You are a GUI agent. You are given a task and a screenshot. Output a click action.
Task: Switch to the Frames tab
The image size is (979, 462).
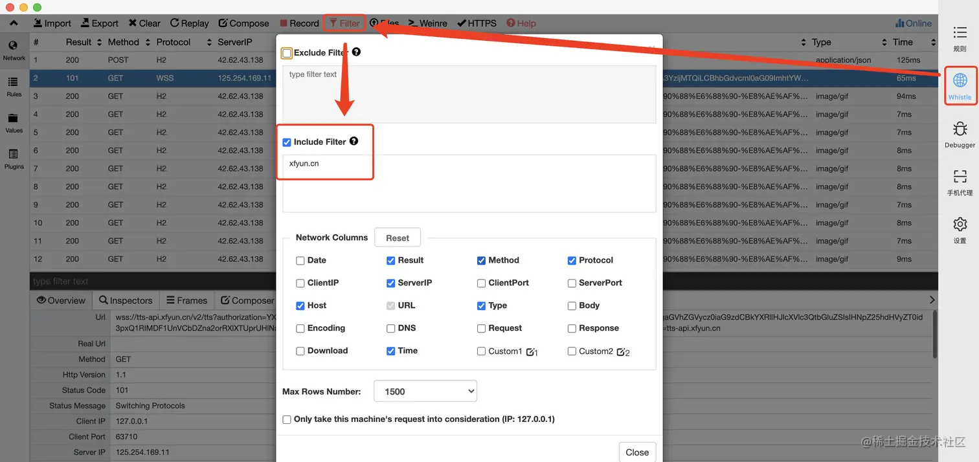point(186,300)
